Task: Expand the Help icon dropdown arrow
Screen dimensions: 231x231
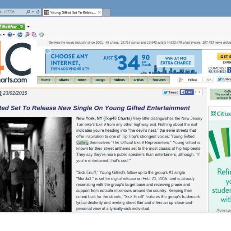Action: tap(14, 35)
